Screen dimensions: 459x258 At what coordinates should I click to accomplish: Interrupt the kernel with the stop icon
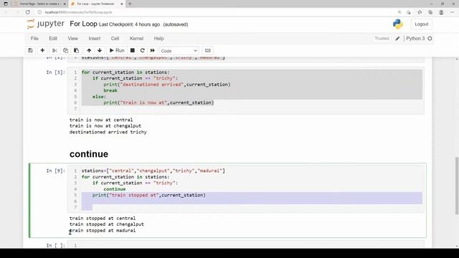tap(132, 51)
